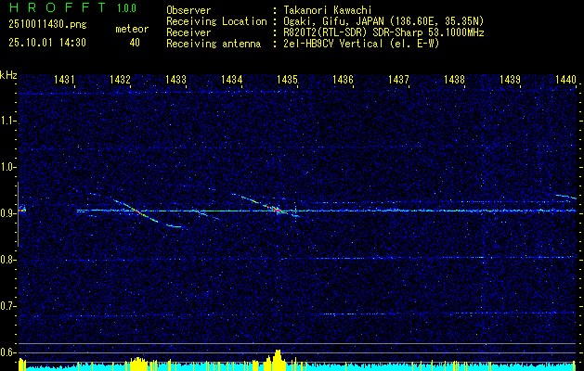584x371 pixels.
Task: Click the 1435 time marker
Action: click(x=287, y=79)
